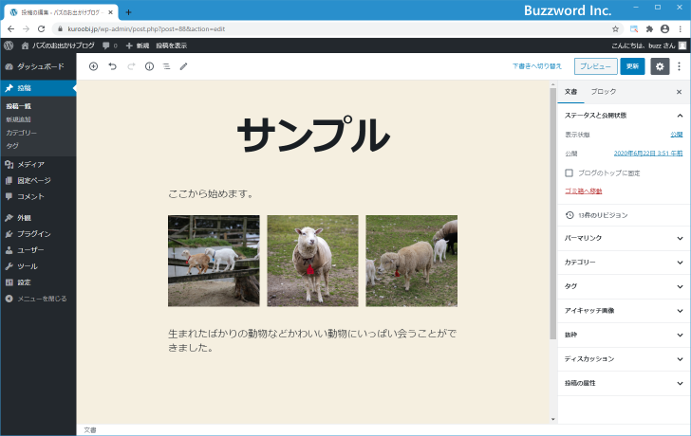Click the 更新 button
This screenshot has height=436, width=691.
[x=632, y=66]
